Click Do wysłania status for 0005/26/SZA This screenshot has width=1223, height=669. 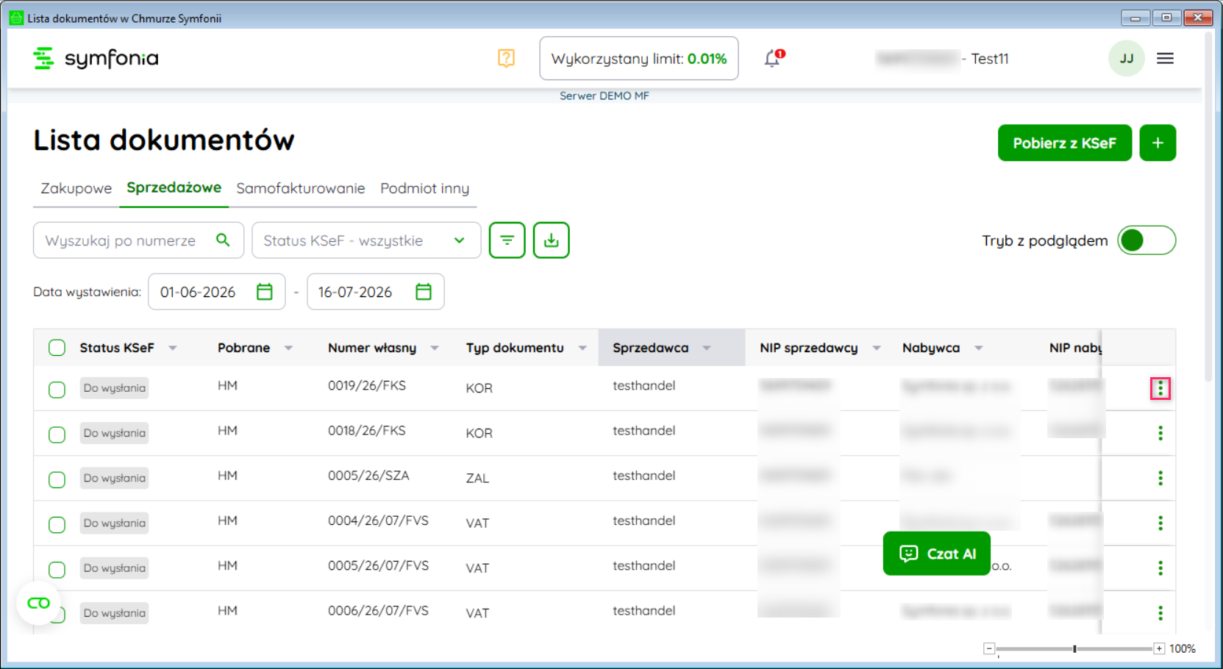pyautogui.click(x=114, y=478)
